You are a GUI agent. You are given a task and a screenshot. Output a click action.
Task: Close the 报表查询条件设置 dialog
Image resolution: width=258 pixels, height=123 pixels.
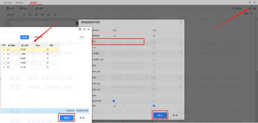[x=181, y=22]
